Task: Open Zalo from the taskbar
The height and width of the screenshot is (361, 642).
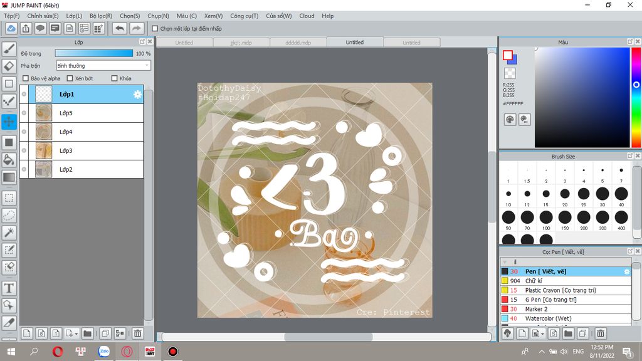Action: click(104, 351)
